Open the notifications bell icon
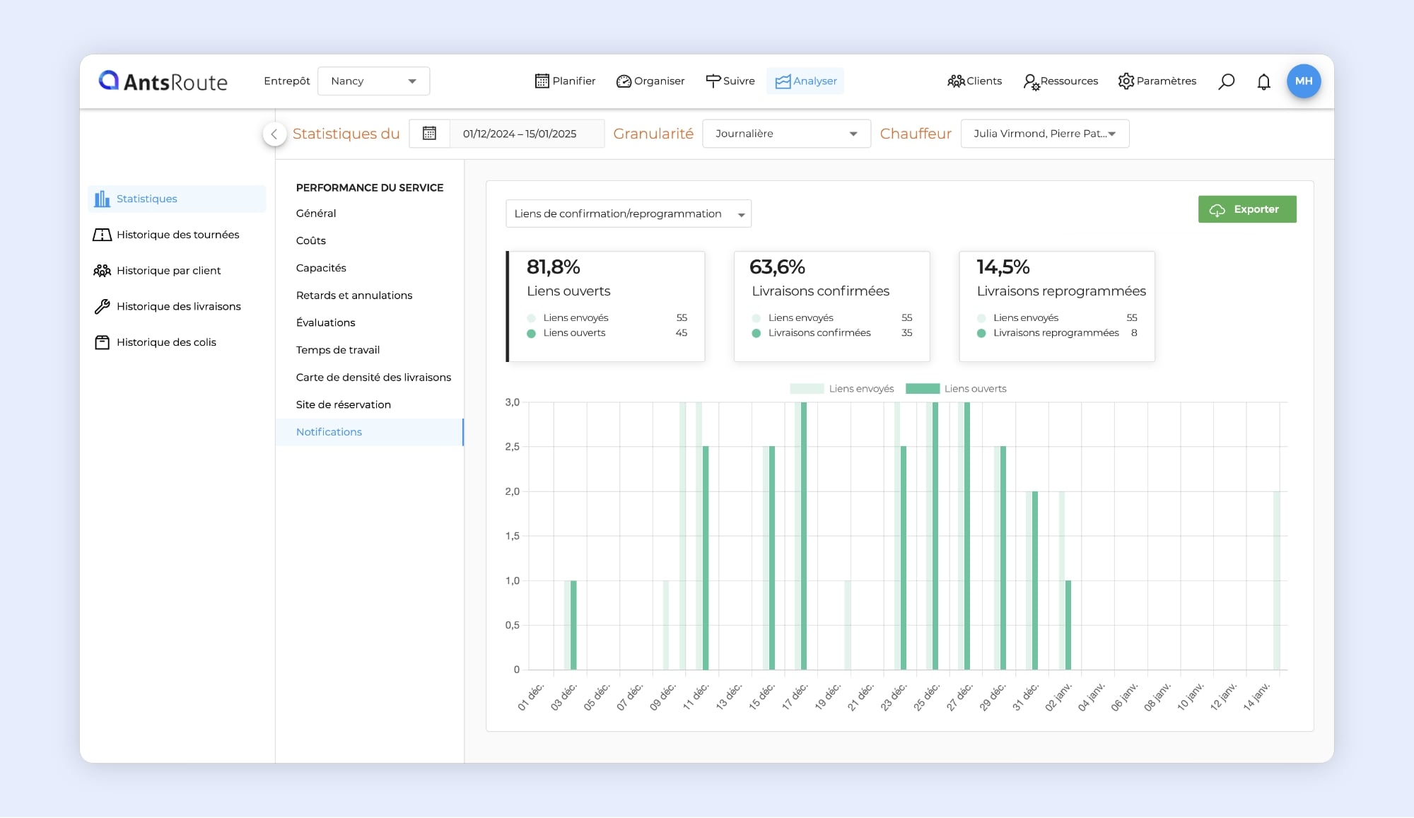This screenshot has height=818, width=1414. (1263, 81)
